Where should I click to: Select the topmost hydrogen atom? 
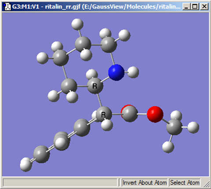[x=77, y=24]
